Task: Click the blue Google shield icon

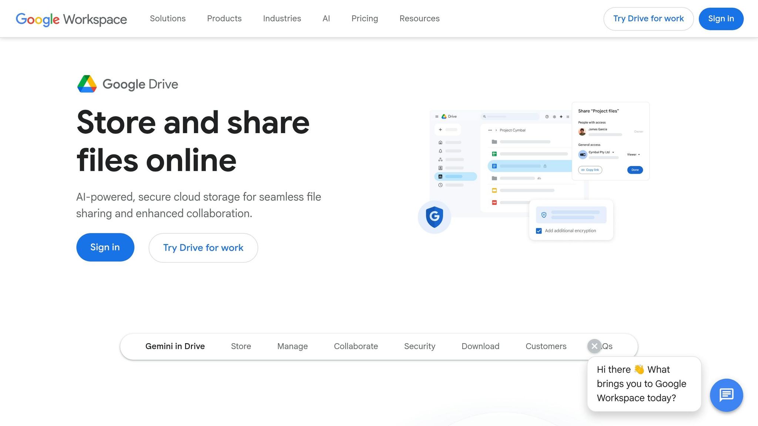Action: click(x=435, y=217)
